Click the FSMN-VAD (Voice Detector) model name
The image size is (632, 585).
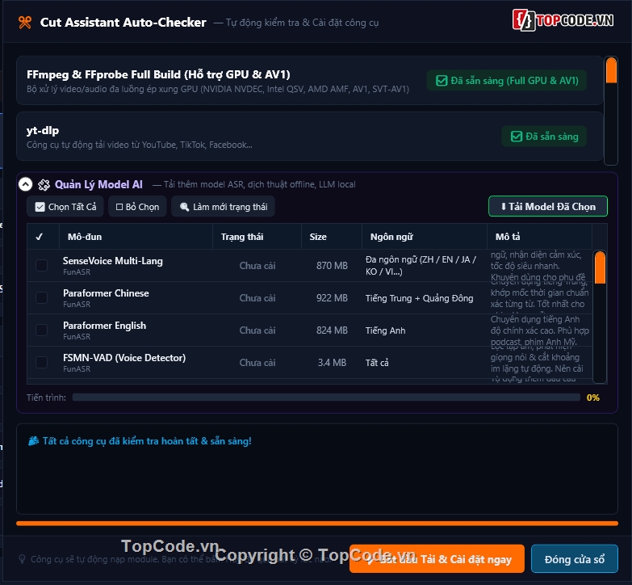pos(124,358)
